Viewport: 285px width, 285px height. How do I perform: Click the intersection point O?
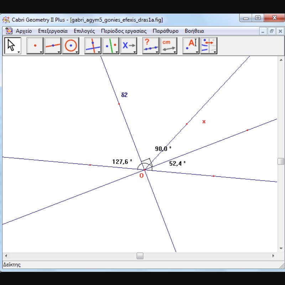coord(145,170)
